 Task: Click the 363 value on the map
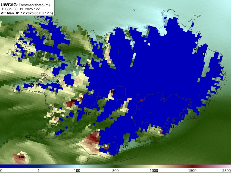(171, 127)
